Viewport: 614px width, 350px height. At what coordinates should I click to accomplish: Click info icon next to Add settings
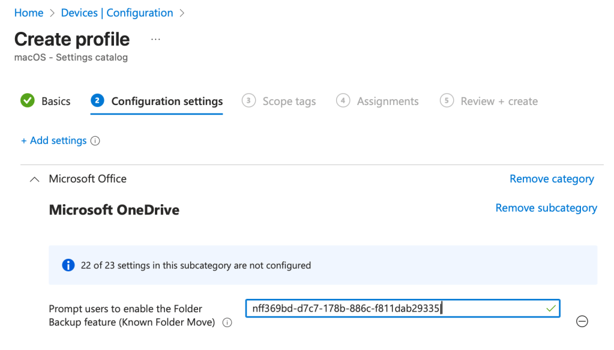[95, 141]
